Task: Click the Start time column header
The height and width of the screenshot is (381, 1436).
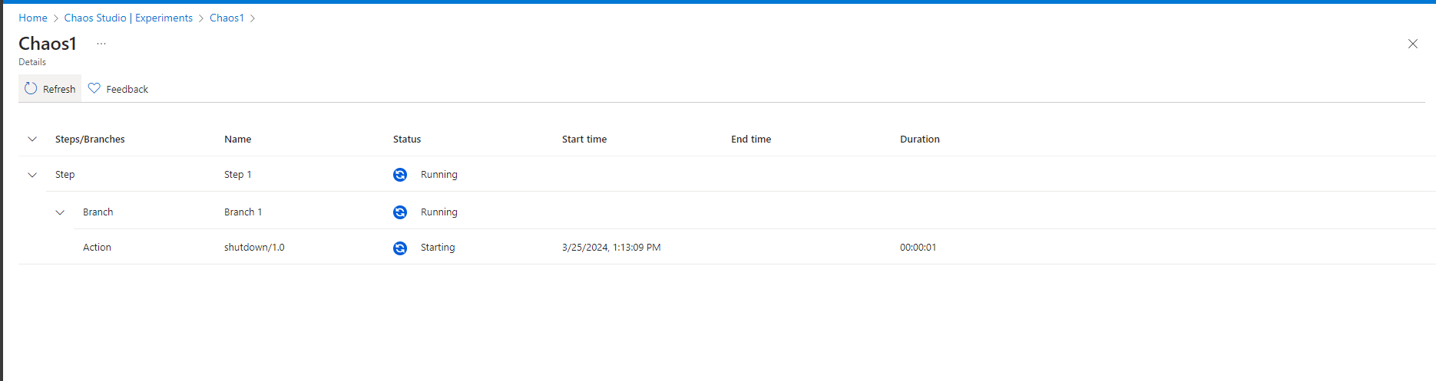Action: point(584,140)
